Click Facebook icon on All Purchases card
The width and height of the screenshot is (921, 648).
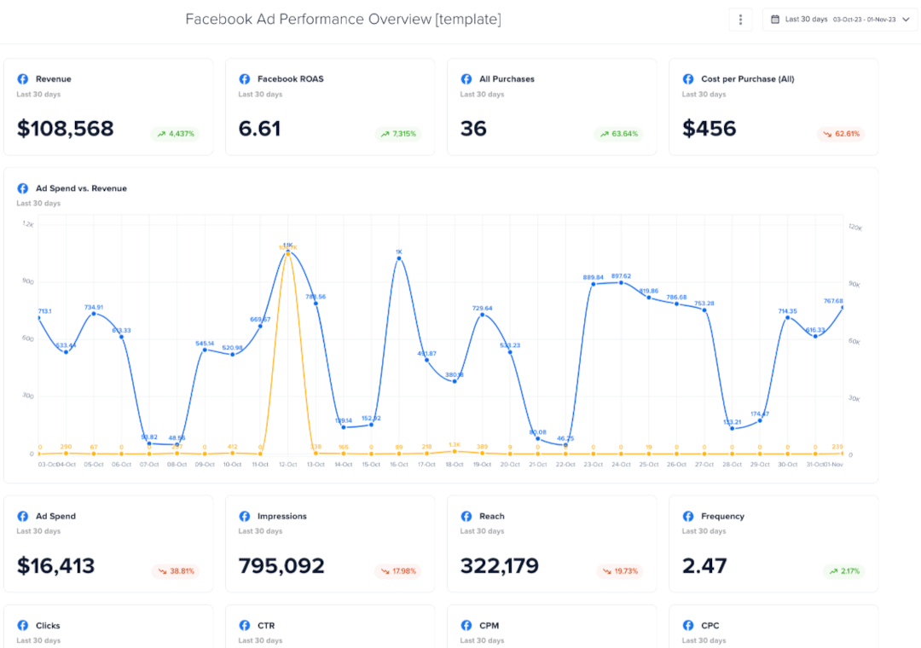coord(466,78)
